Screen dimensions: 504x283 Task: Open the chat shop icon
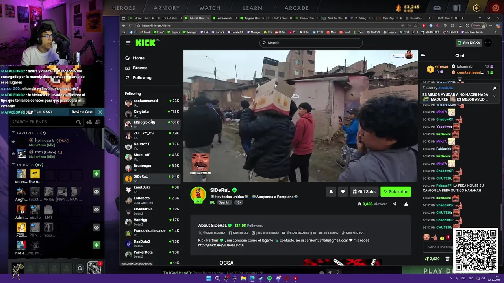point(447,259)
